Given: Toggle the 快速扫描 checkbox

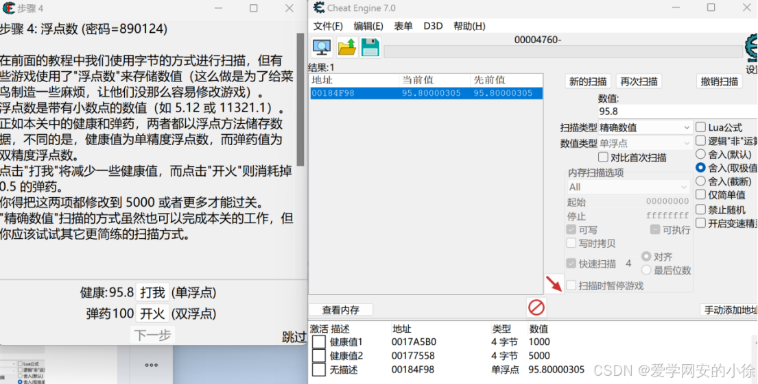Looking at the screenshot, I should (571, 264).
